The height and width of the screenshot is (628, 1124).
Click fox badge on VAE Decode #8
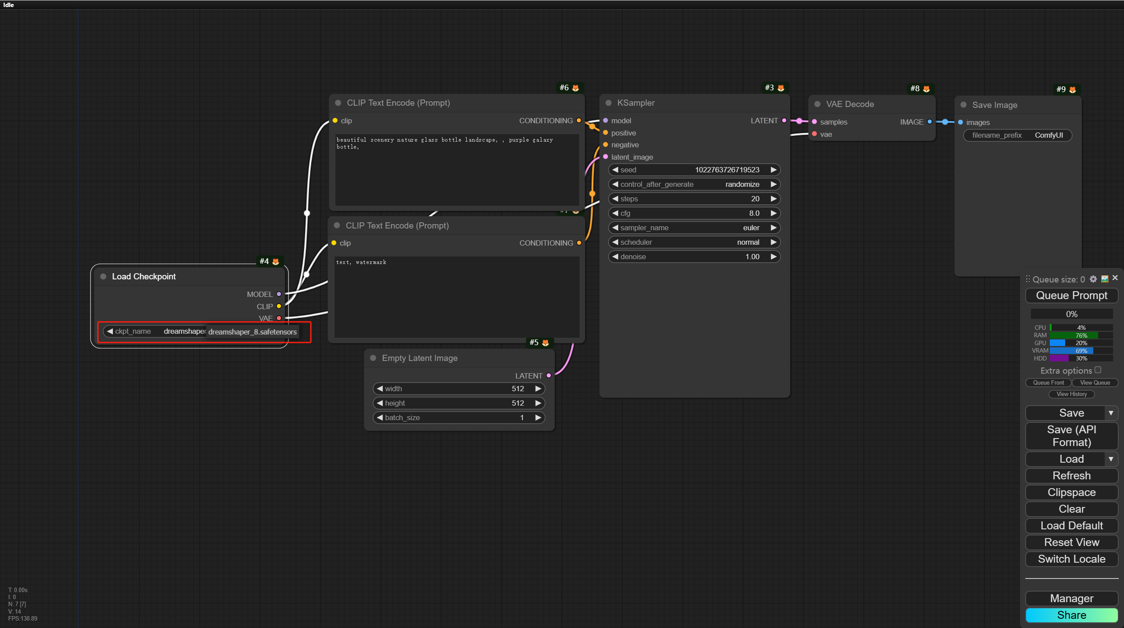[x=926, y=89]
